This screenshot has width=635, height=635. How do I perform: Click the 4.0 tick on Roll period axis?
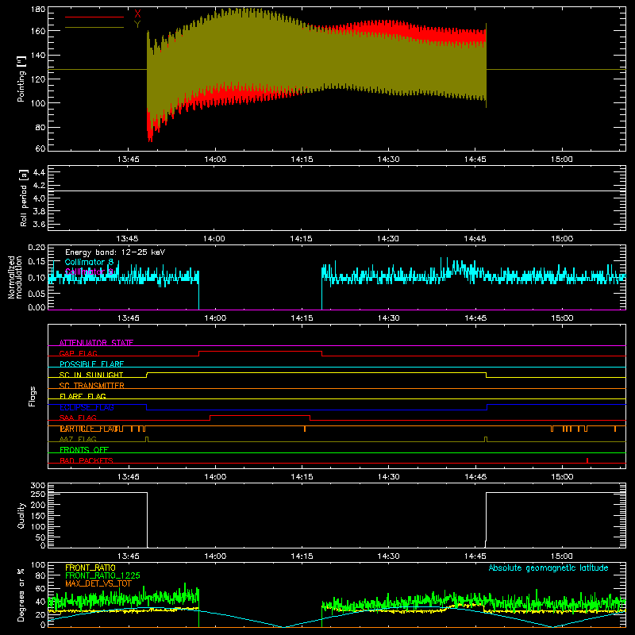point(39,198)
